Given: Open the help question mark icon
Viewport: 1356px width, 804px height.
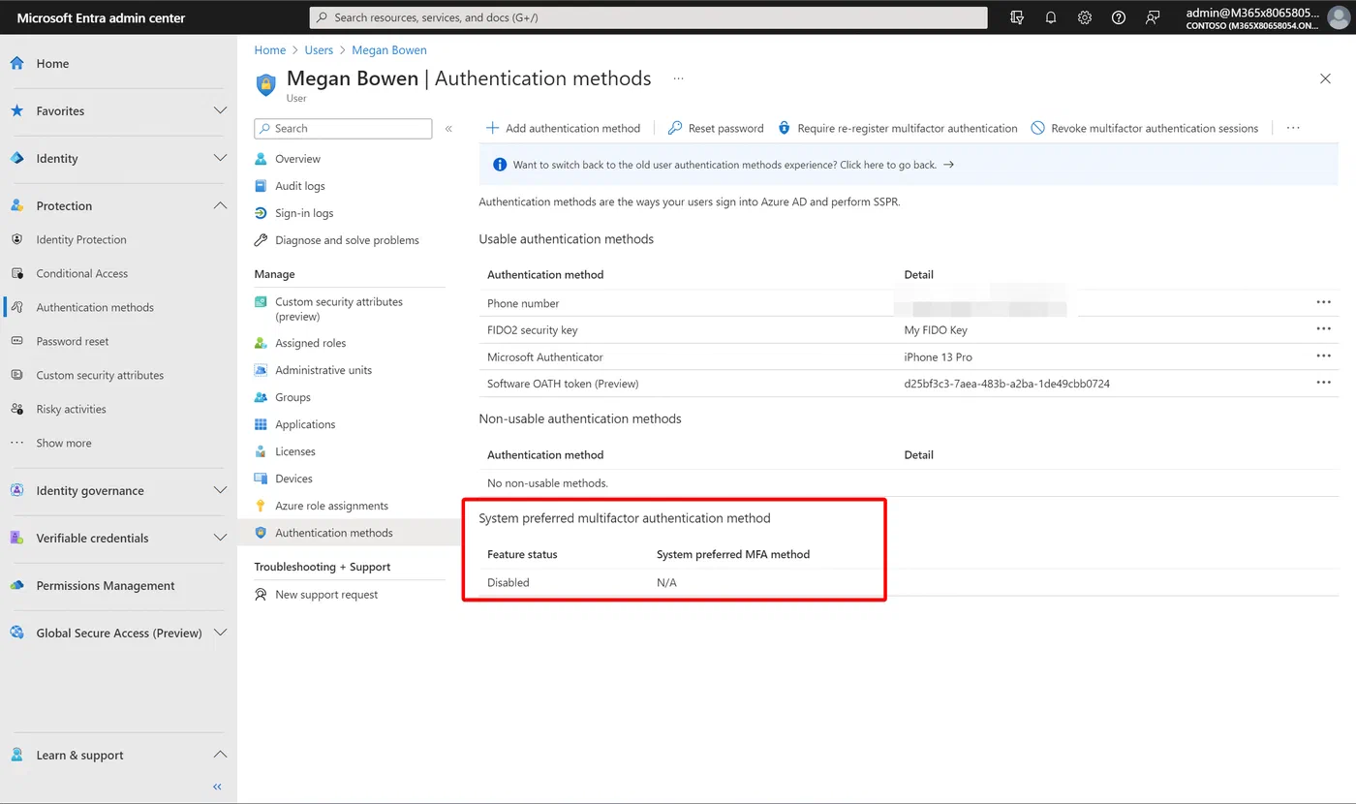Looking at the screenshot, I should (x=1119, y=17).
